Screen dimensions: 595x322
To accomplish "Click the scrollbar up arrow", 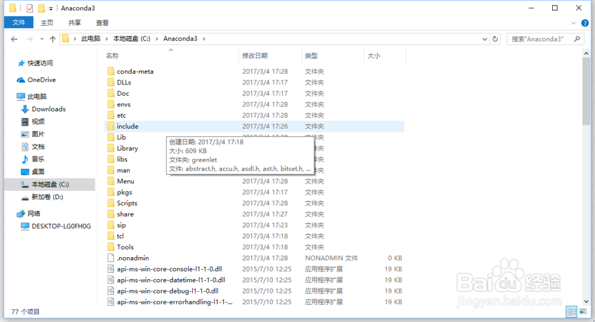I will (586, 54).
